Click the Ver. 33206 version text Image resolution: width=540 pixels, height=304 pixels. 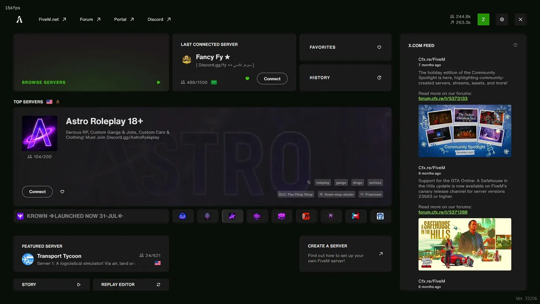(526, 299)
